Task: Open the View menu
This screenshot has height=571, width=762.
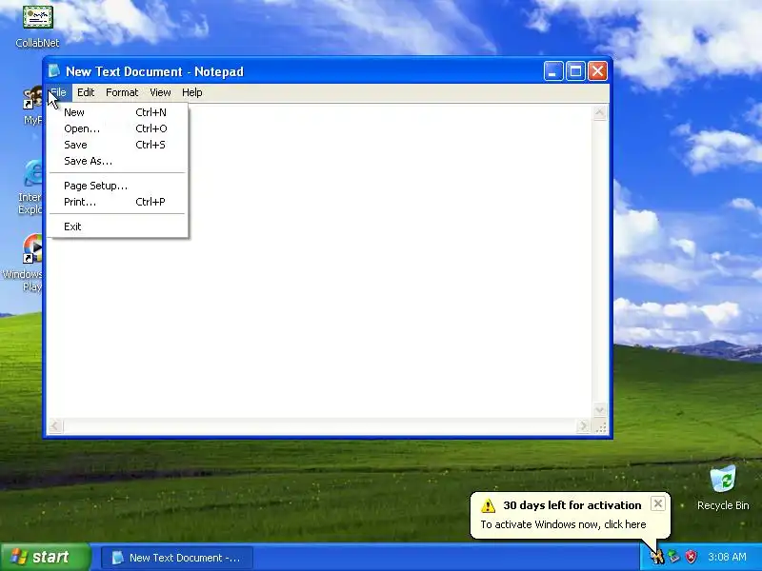Action: [160, 92]
